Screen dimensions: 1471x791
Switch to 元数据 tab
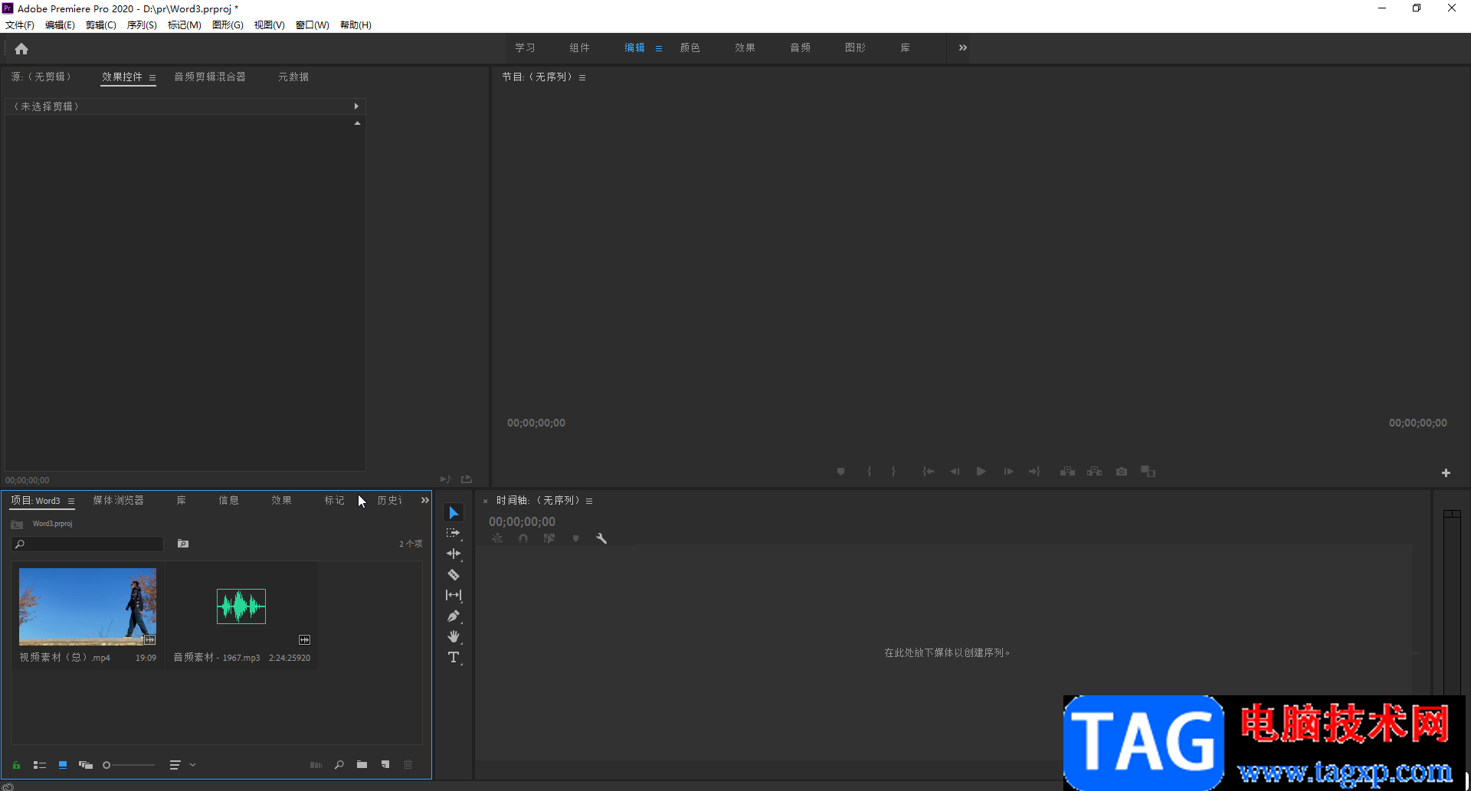tap(293, 77)
